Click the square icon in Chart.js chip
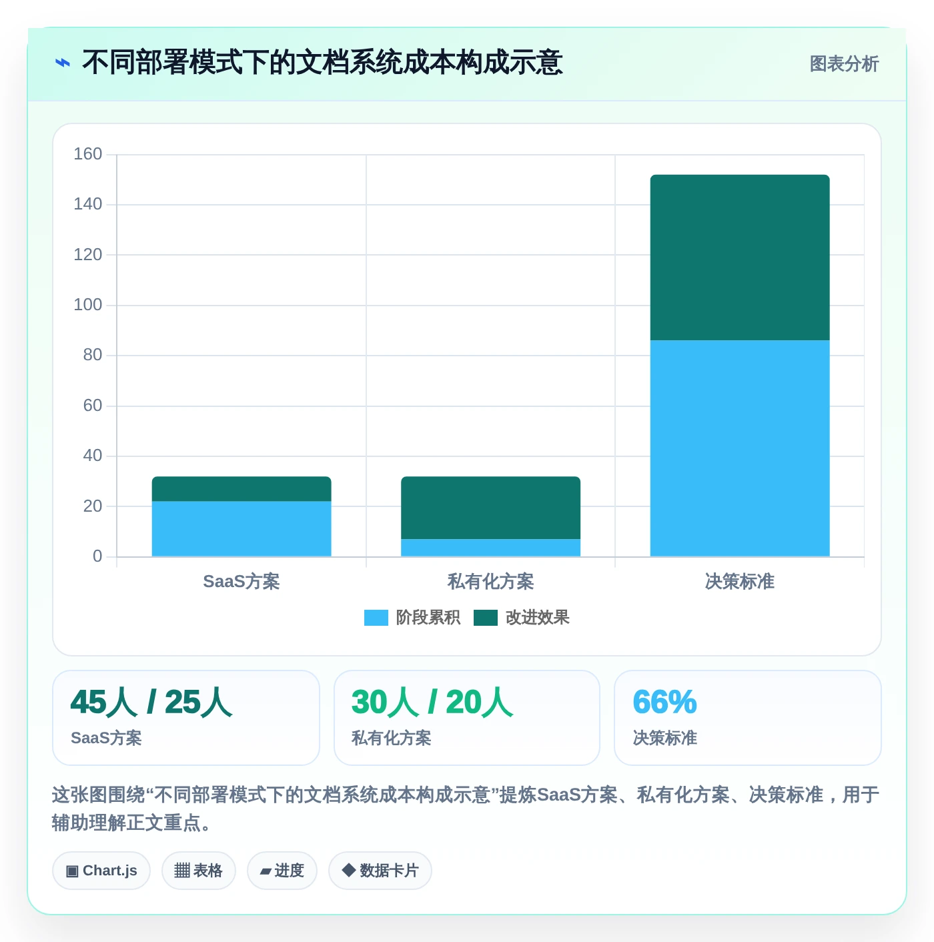 [x=72, y=871]
